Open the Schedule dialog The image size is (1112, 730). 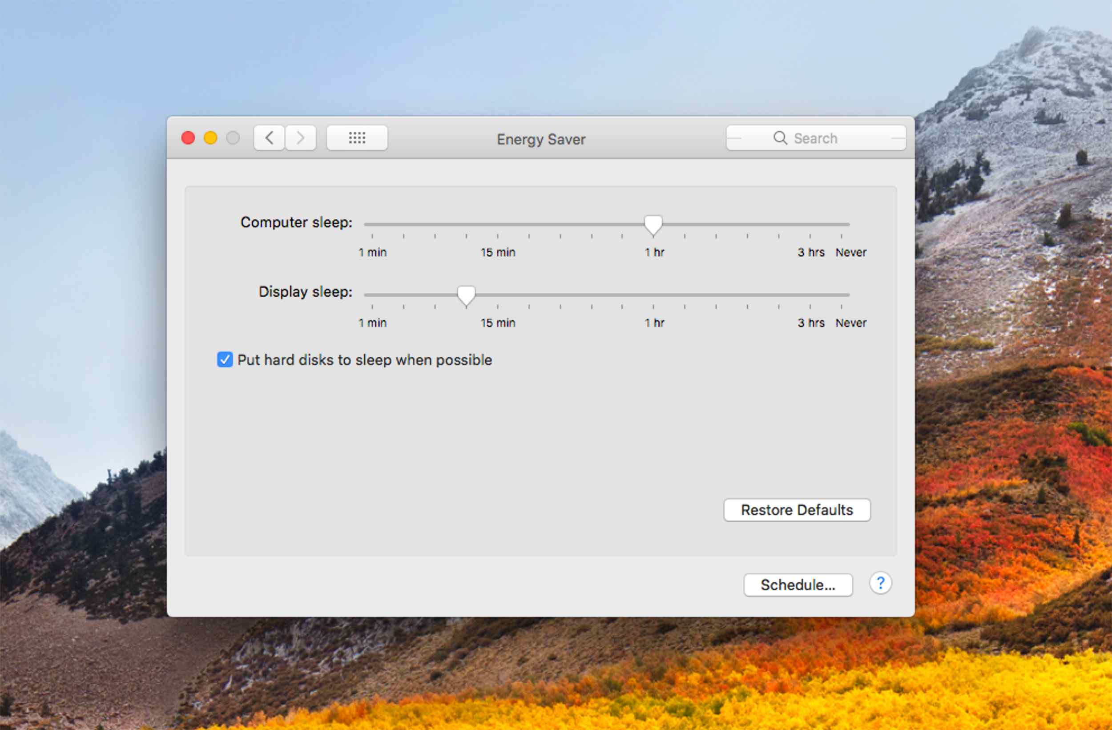click(x=798, y=584)
